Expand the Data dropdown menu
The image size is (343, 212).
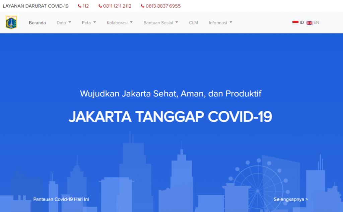(x=64, y=23)
